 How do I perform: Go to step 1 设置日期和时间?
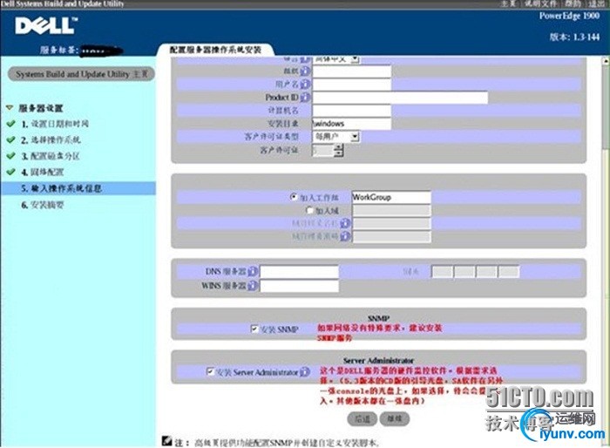[55, 124]
